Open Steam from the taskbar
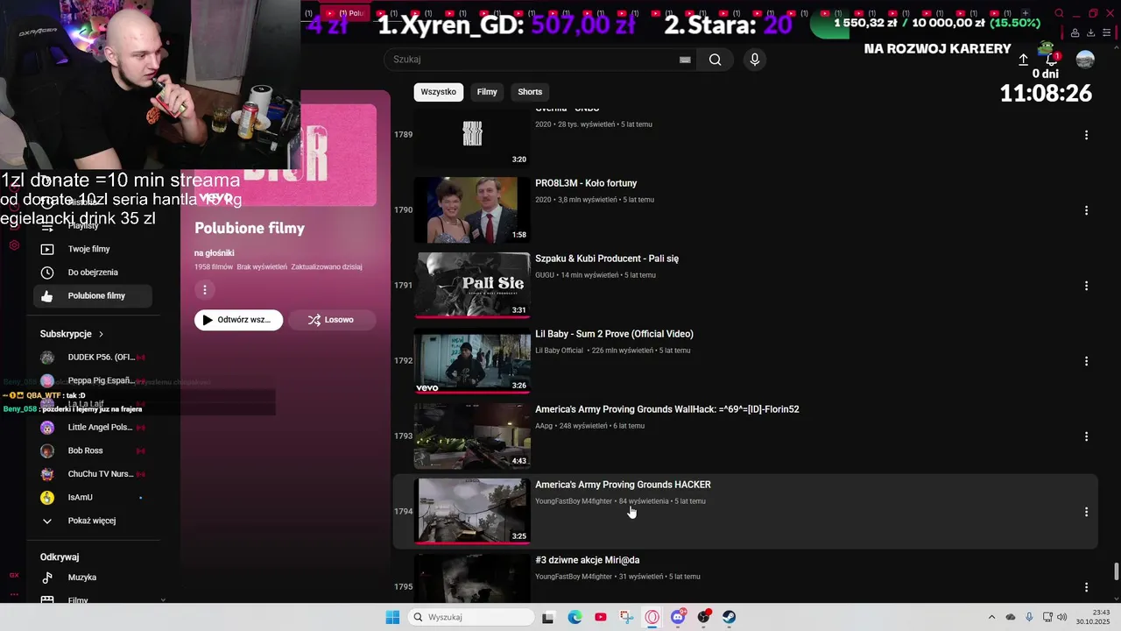The image size is (1121, 631). 729,617
